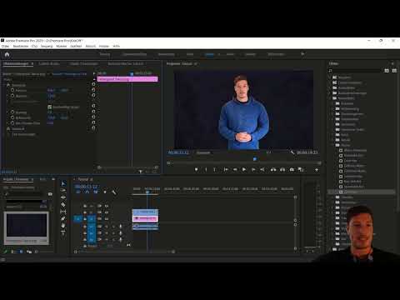The width and height of the screenshot is (400, 300).
Task: Open timeline display settings wrench
Action: coord(113,192)
